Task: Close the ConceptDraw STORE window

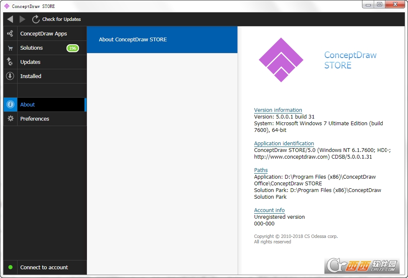Action: 395,5
